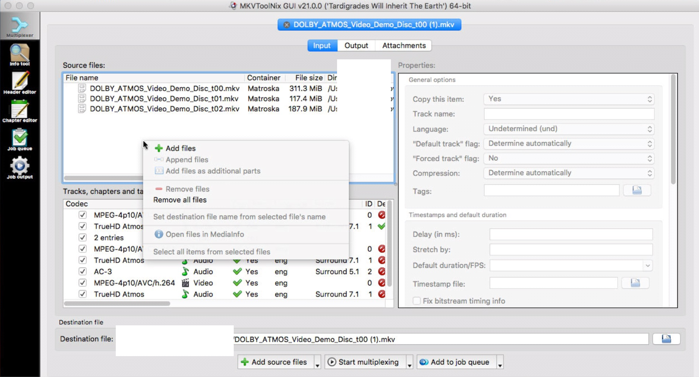Screen dimensions: 699x377
Task: Open the Default track flag dropdown
Action: (x=569, y=144)
